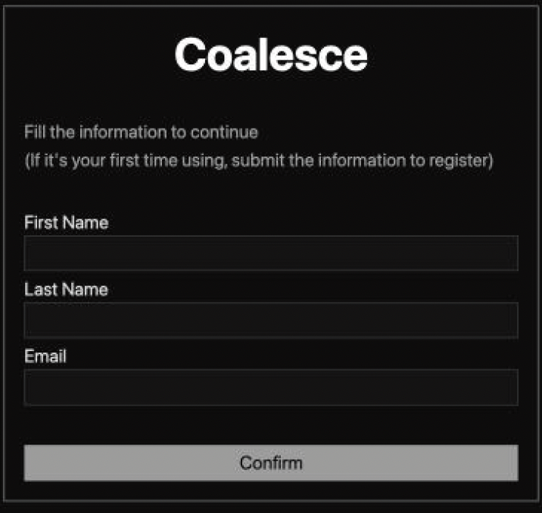Image resolution: width=542 pixels, height=513 pixels.
Task: Activate the topmost text field of the form
Action: (x=271, y=253)
